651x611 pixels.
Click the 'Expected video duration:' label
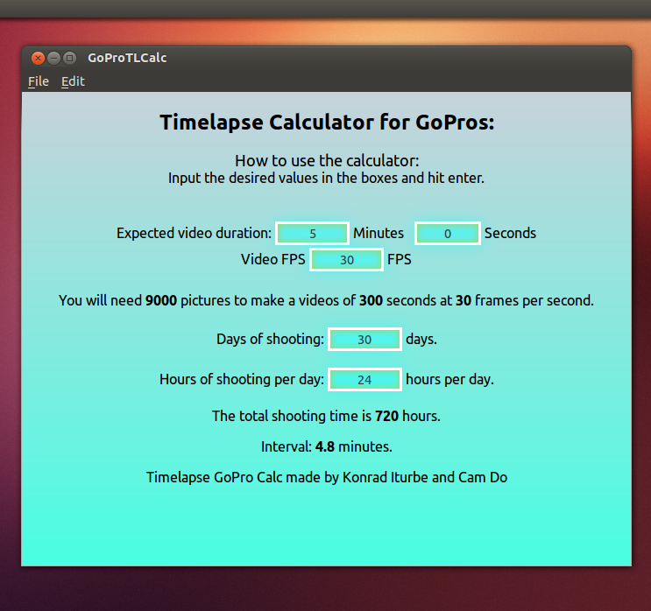(x=194, y=234)
